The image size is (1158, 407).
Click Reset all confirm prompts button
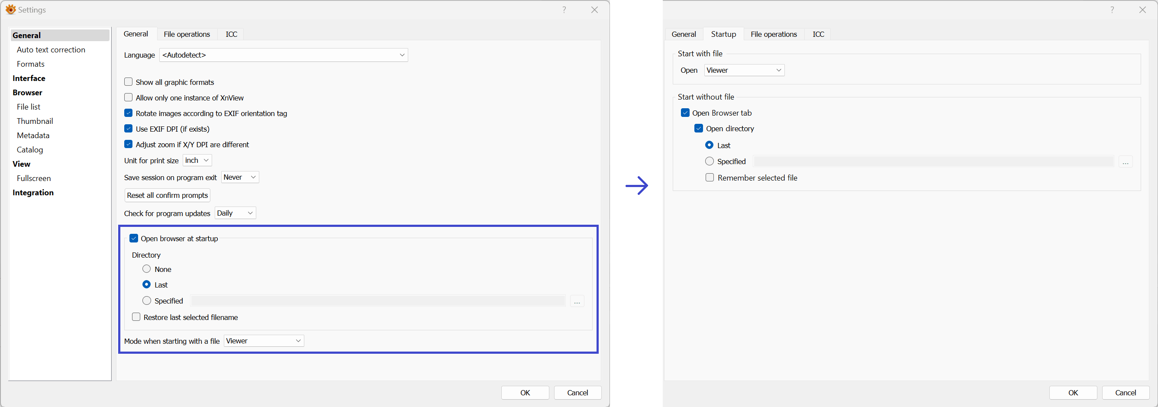tap(167, 195)
